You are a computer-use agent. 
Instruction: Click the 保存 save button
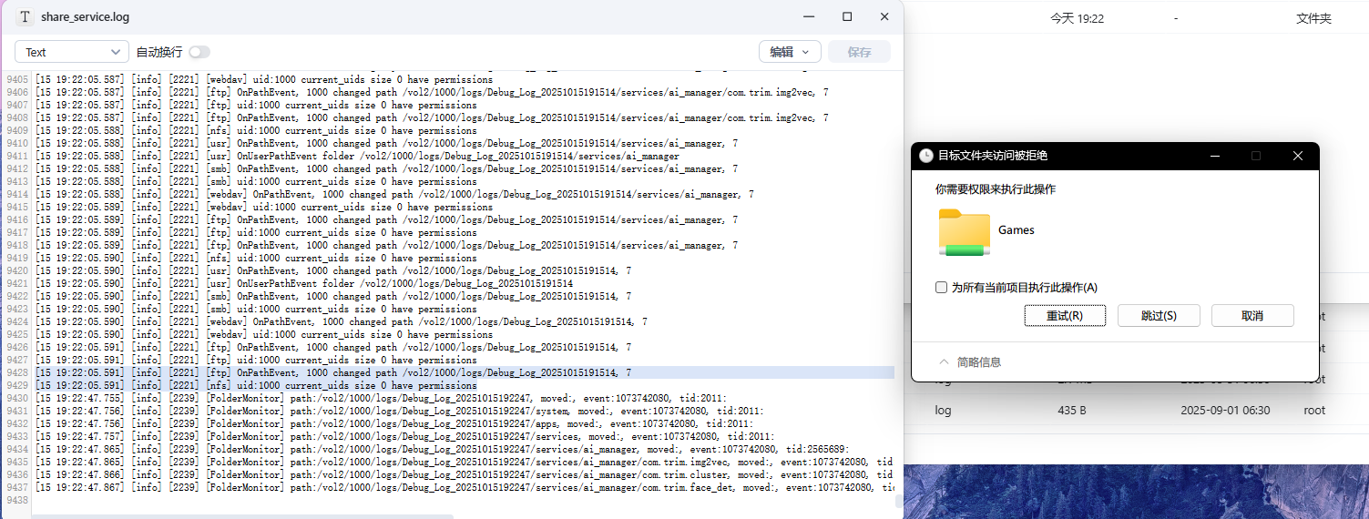coord(859,52)
